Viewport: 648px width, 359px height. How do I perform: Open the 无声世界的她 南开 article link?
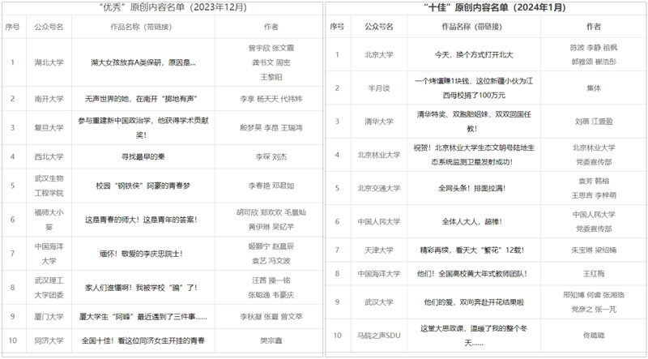pos(142,98)
